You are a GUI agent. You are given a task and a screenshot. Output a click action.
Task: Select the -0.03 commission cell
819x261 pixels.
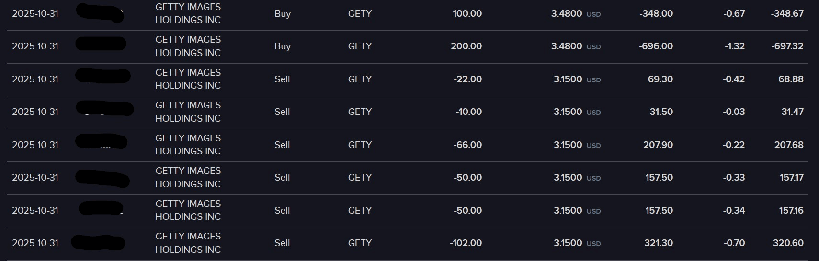coord(734,112)
